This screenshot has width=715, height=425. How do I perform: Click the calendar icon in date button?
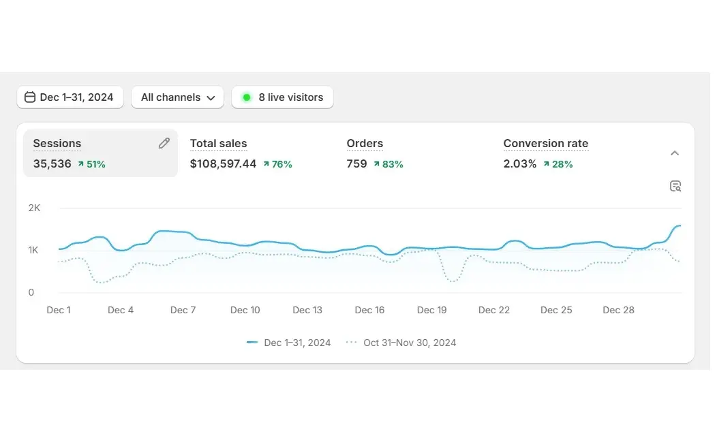(30, 97)
